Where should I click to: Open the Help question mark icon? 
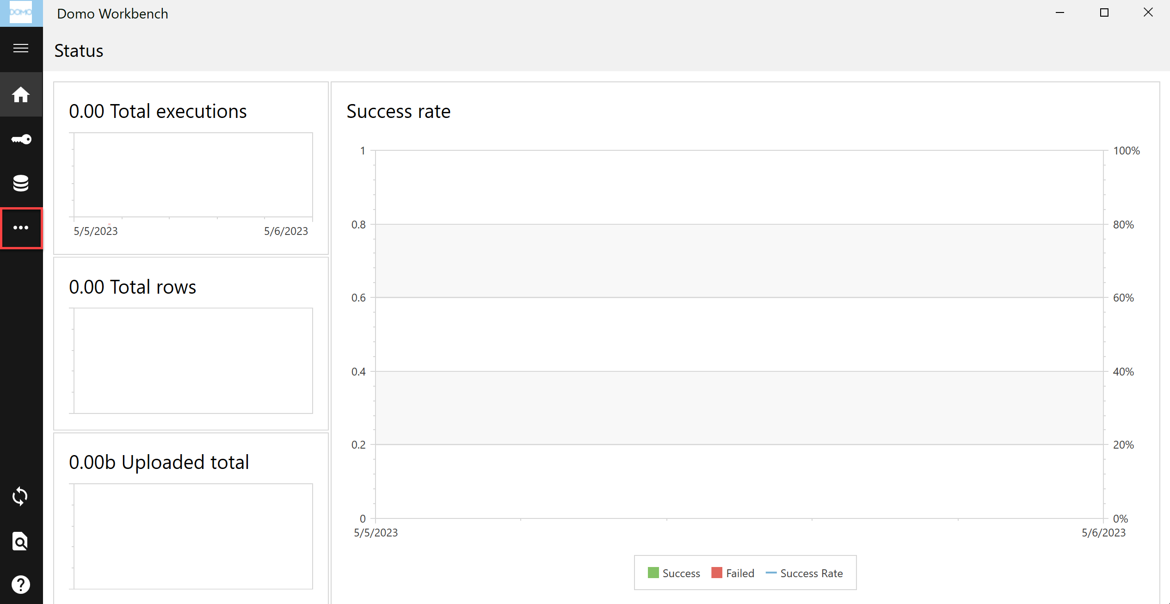(x=20, y=584)
